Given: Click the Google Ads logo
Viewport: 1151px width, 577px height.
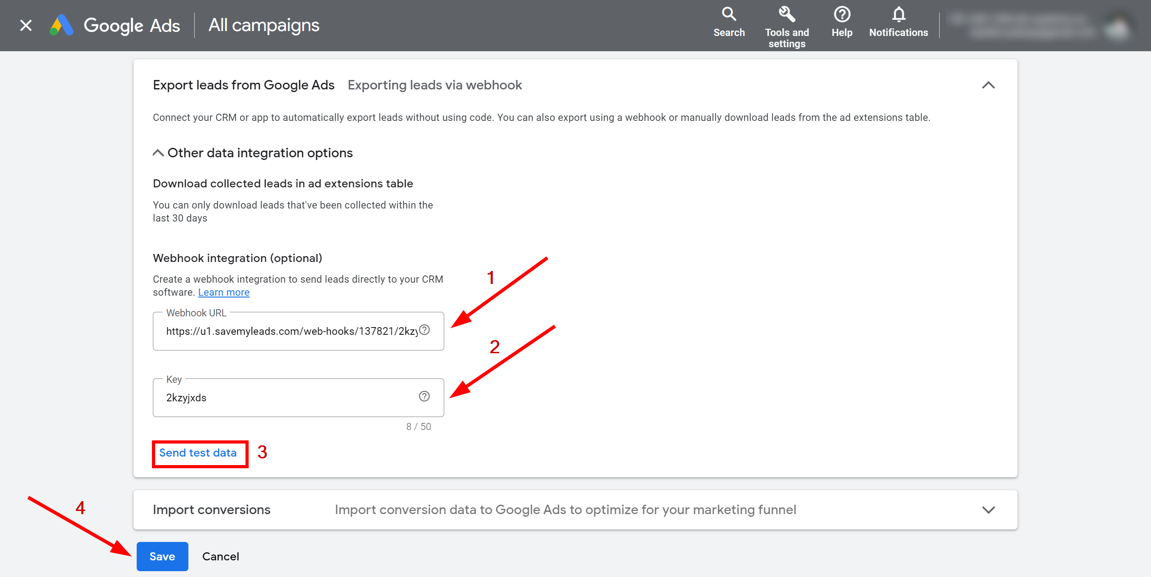Looking at the screenshot, I should (x=115, y=25).
